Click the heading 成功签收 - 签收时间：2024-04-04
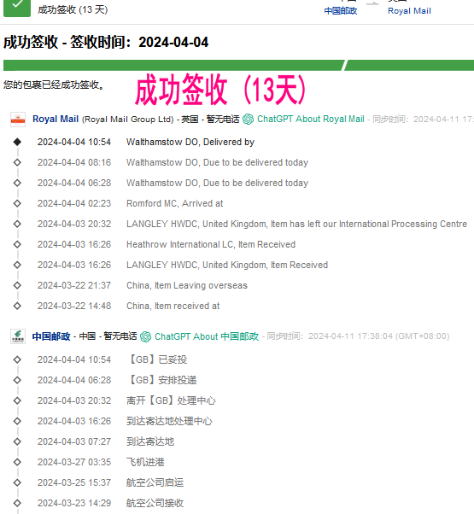474x514 pixels. (x=106, y=43)
